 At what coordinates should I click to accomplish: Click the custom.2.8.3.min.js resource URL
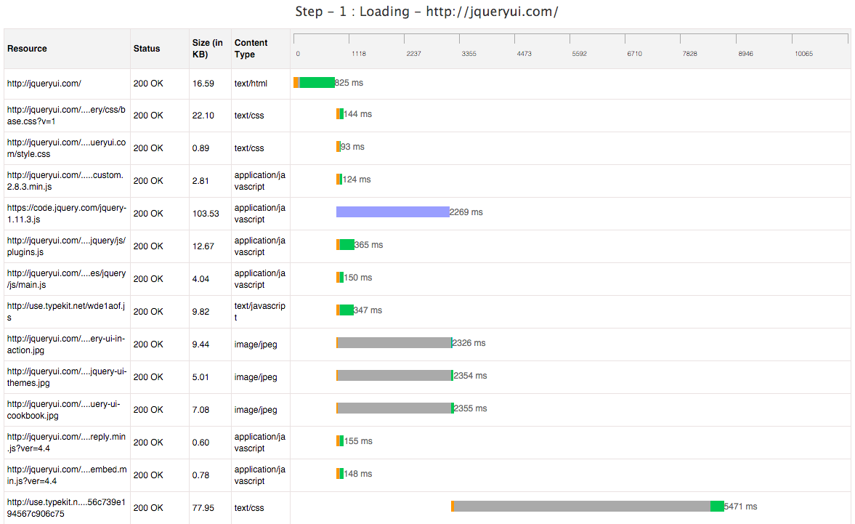pyautogui.click(x=65, y=181)
